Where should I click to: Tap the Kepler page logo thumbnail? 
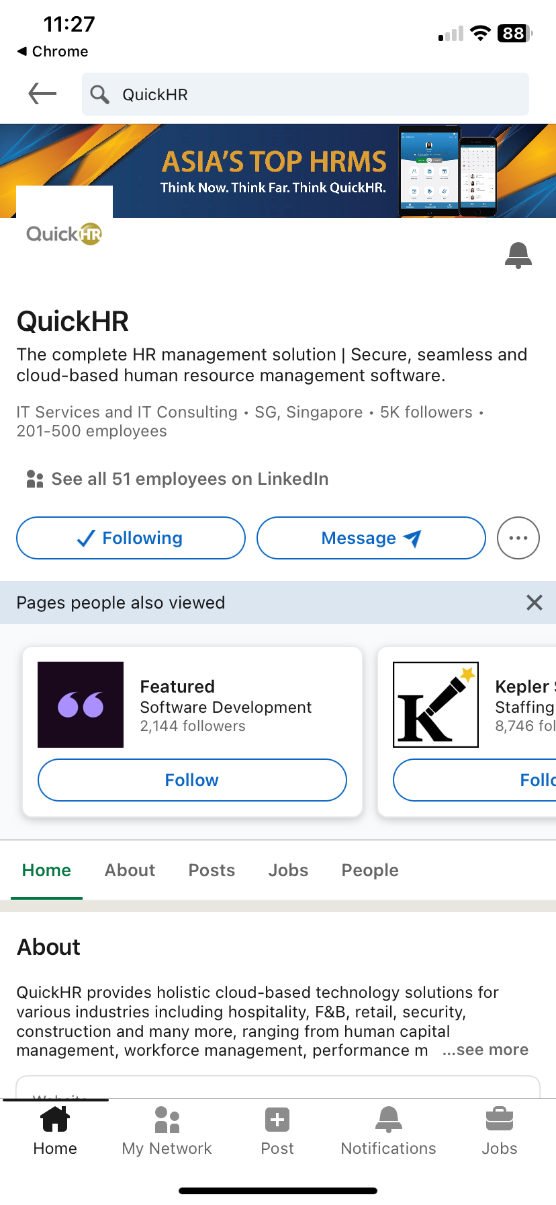tap(436, 705)
